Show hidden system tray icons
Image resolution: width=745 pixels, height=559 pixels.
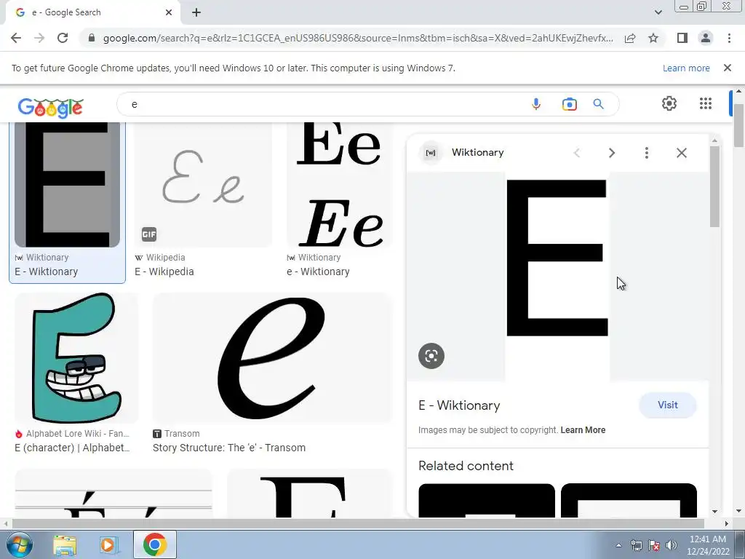tap(618, 546)
